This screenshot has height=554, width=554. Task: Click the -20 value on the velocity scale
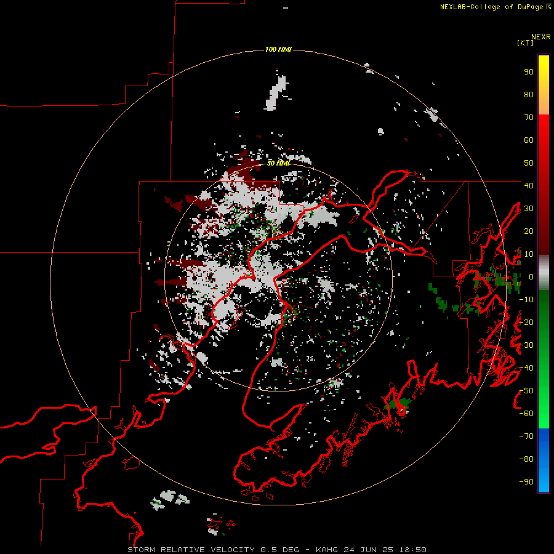[x=526, y=323]
